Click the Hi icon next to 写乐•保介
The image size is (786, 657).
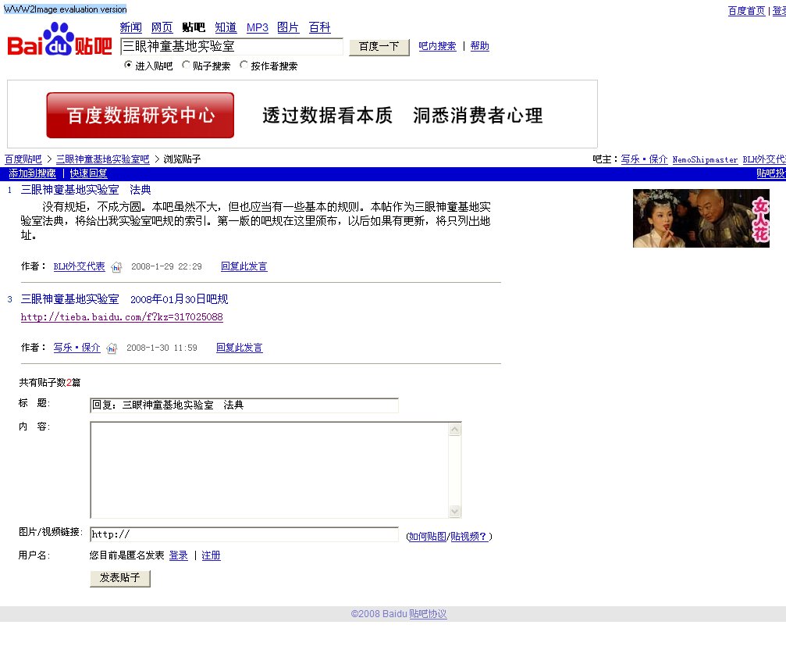tap(112, 348)
